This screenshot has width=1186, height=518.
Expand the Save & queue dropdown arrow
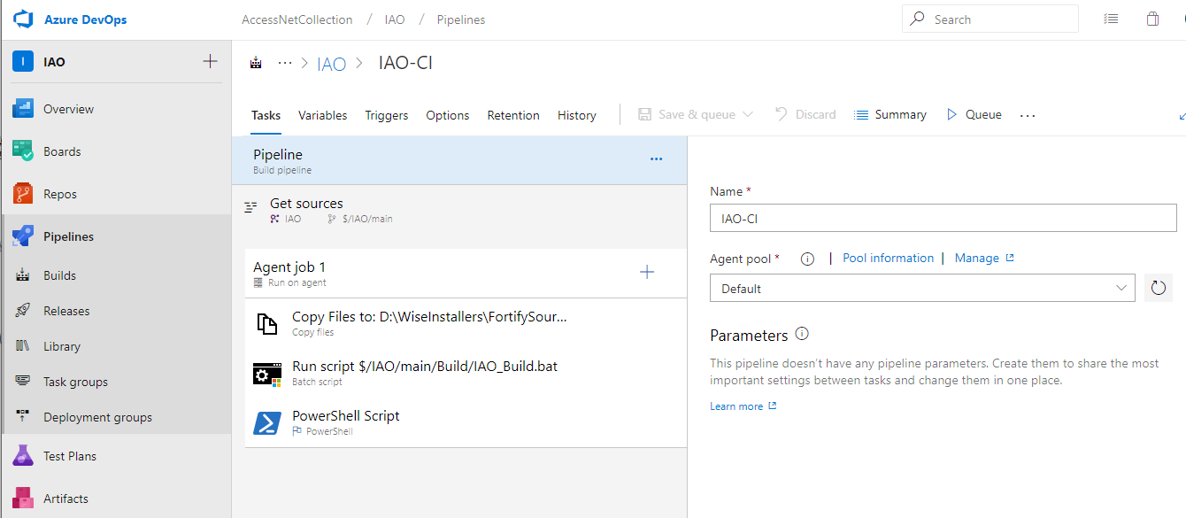tap(748, 114)
